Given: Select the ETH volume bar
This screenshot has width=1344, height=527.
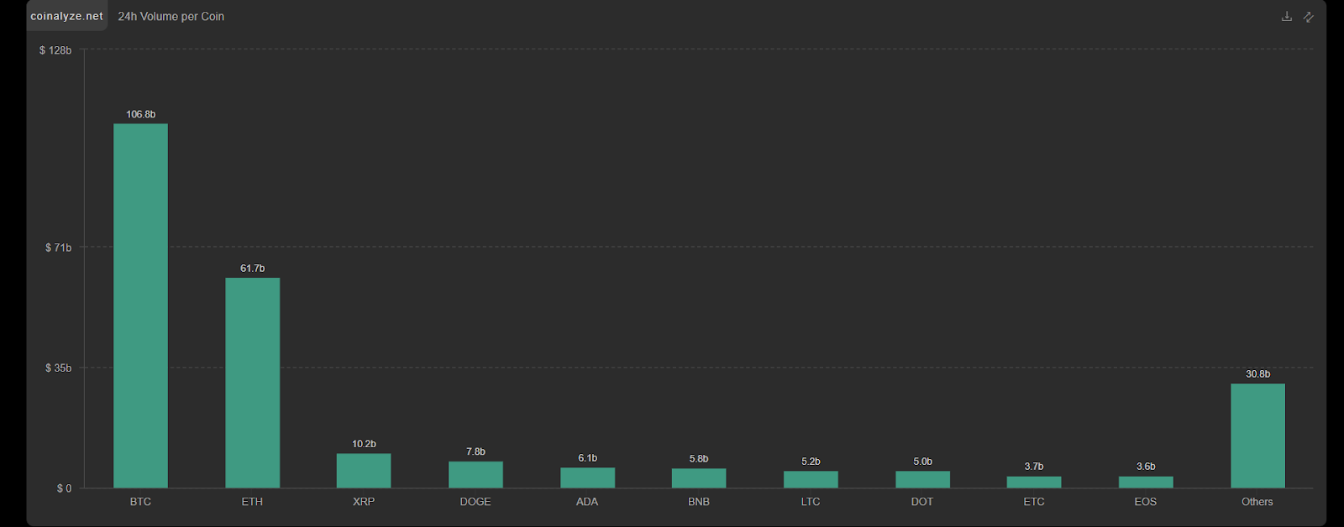Looking at the screenshot, I should pyautogui.click(x=252, y=383).
